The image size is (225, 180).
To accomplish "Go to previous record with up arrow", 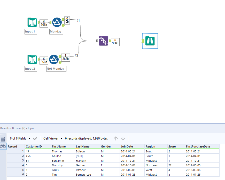I will click(x=116, y=138).
